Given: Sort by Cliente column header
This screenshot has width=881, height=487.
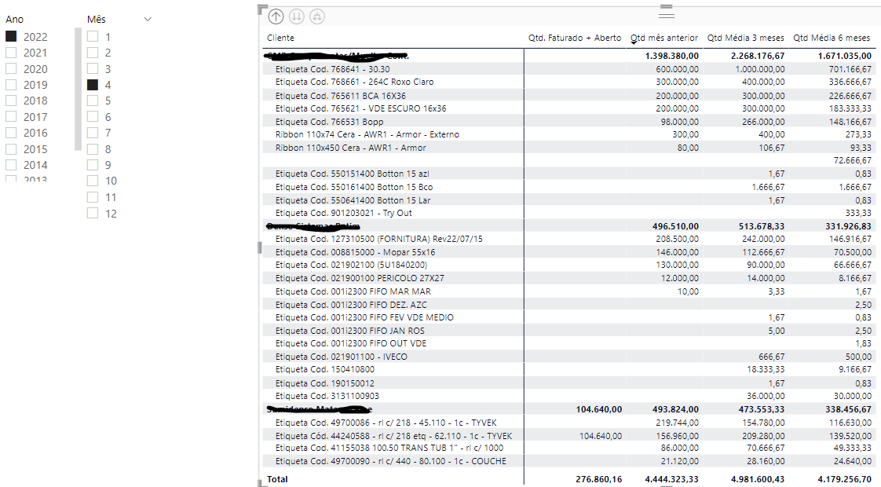Looking at the screenshot, I should [280, 38].
